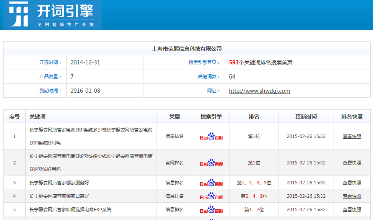Screen dimensions: 373x220
Task: Click Baidu logo in row 5
Action: pyautogui.click(x=211, y=209)
